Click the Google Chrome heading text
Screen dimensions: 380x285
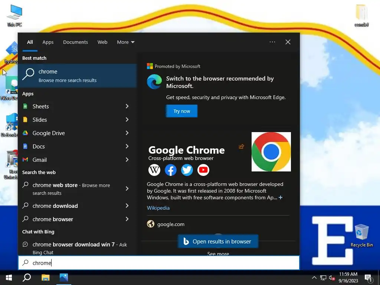[x=186, y=150]
